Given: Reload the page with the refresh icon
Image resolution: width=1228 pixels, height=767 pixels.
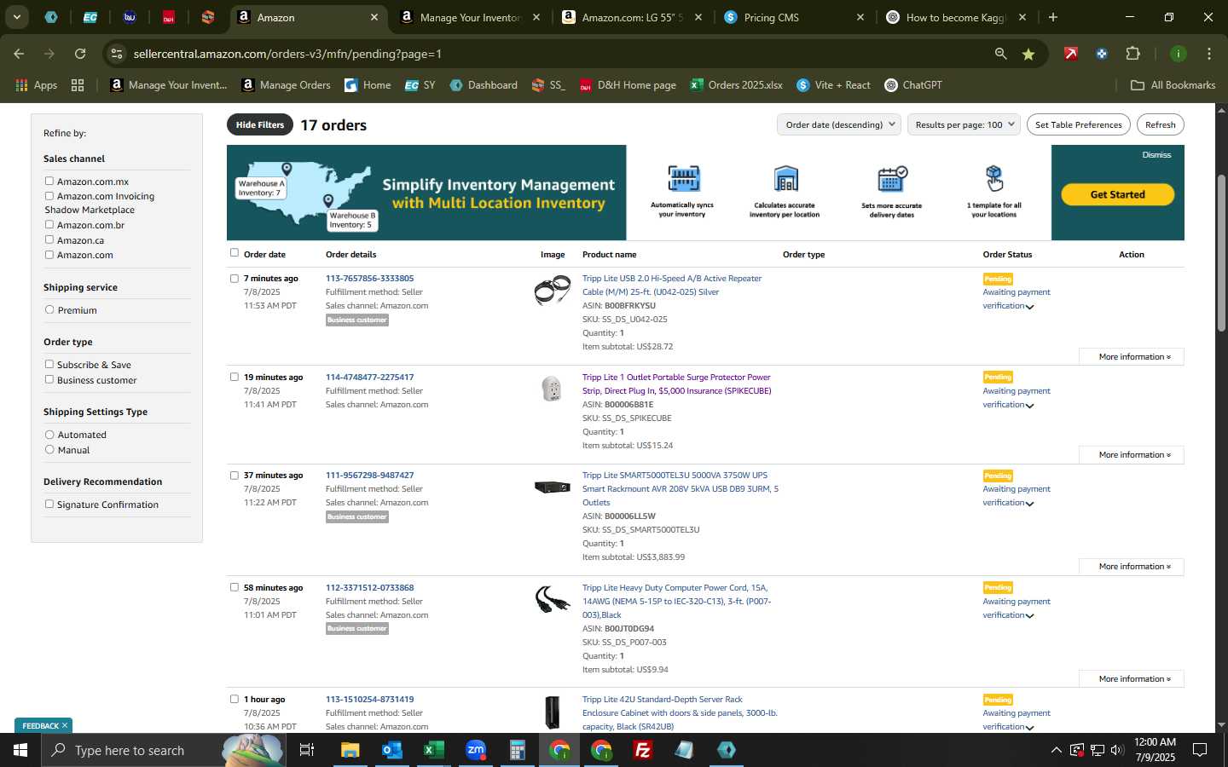Looking at the screenshot, I should click(x=80, y=54).
